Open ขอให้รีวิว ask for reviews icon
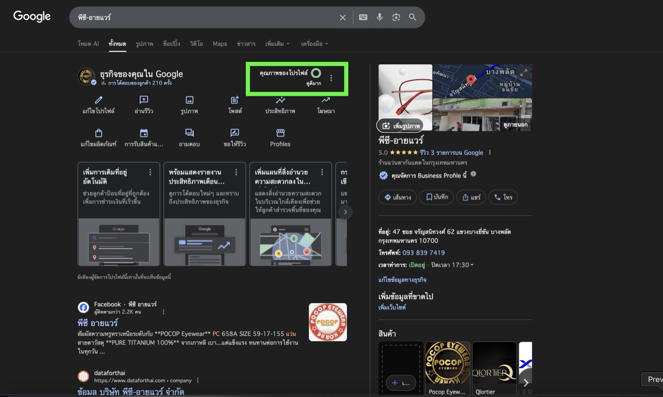This screenshot has width=663, height=397. point(235,133)
